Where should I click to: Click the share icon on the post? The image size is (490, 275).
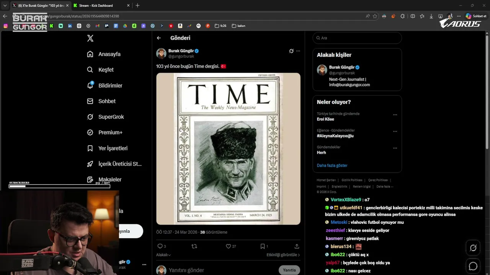297,246
